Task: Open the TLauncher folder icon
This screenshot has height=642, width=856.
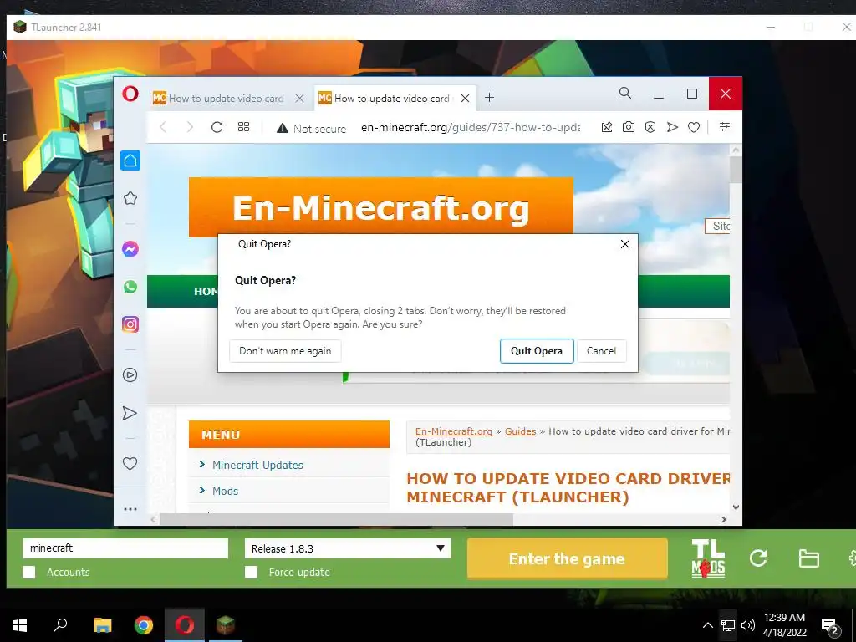Action: (x=808, y=558)
